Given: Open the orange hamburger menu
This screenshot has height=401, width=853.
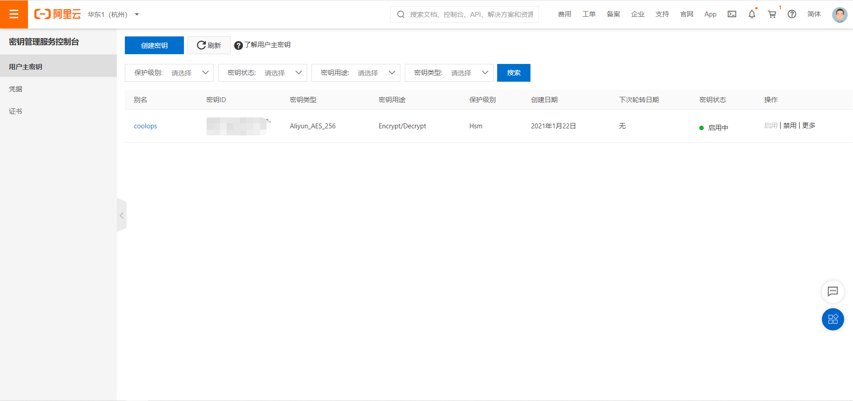Looking at the screenshot, I should 14,14.
